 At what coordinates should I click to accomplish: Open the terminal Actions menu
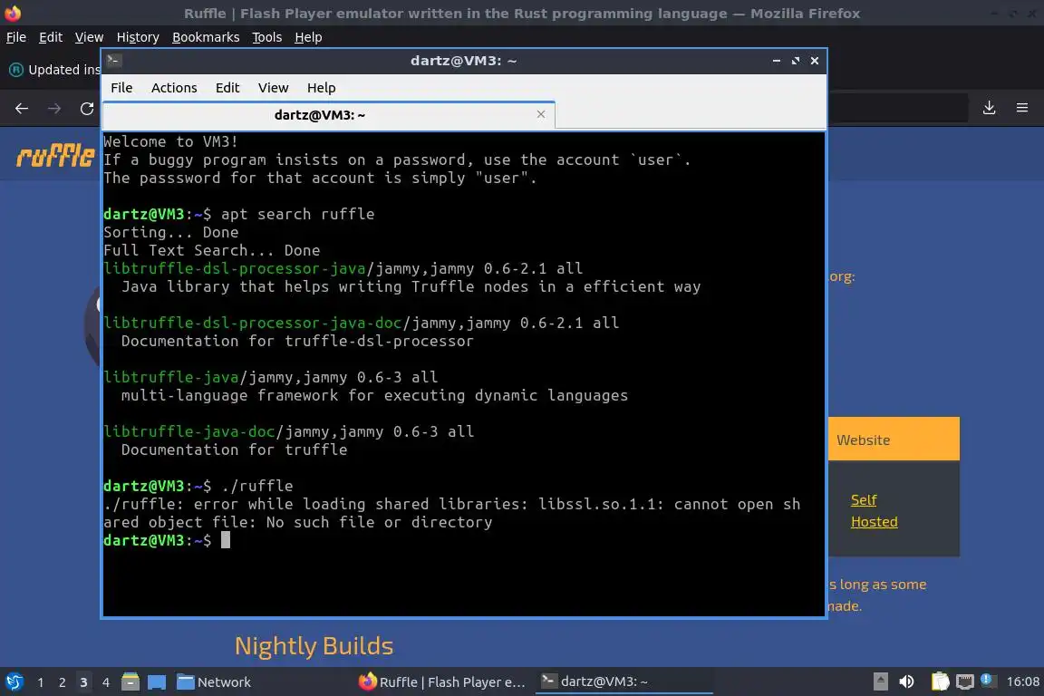174,88
